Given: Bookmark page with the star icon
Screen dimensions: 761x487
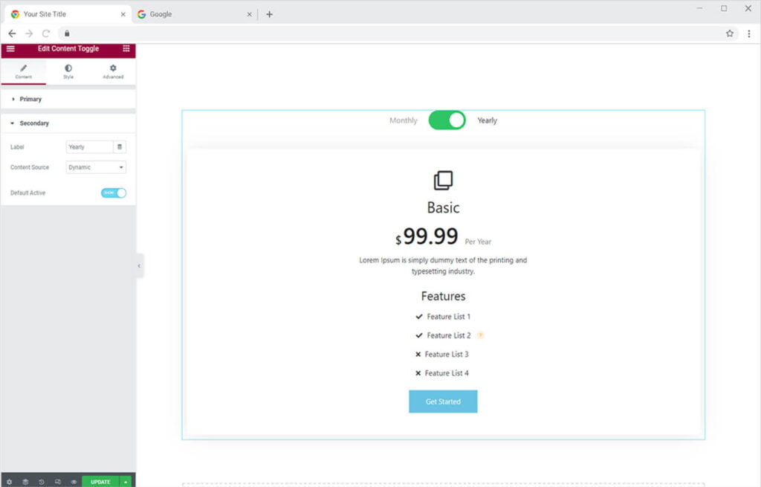Looking at the screenshot, I should coord(730,33).
